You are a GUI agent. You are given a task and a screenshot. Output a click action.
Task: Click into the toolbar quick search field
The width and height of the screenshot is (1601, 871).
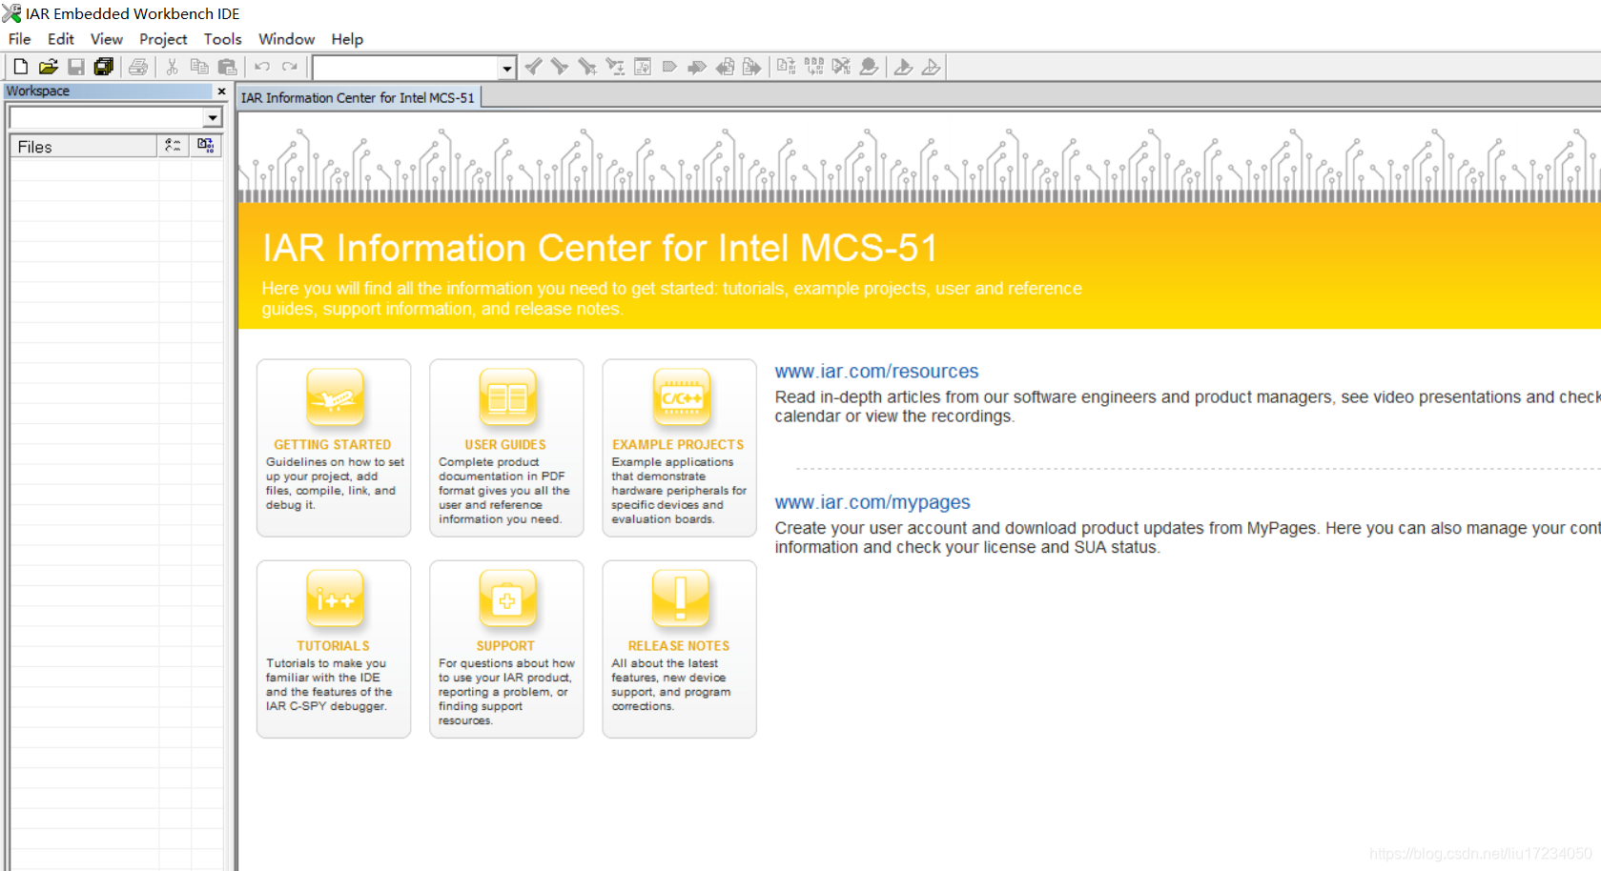point(407,68)
